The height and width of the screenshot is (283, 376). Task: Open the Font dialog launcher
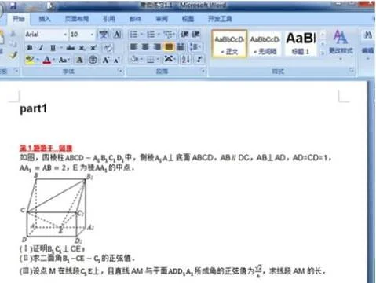tap(120, 71)
